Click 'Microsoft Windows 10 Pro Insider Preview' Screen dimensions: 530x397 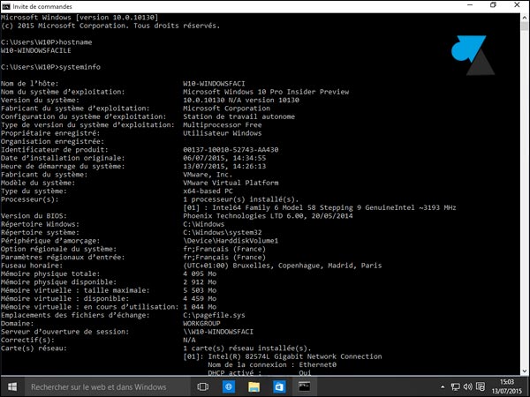click(266, 92)
